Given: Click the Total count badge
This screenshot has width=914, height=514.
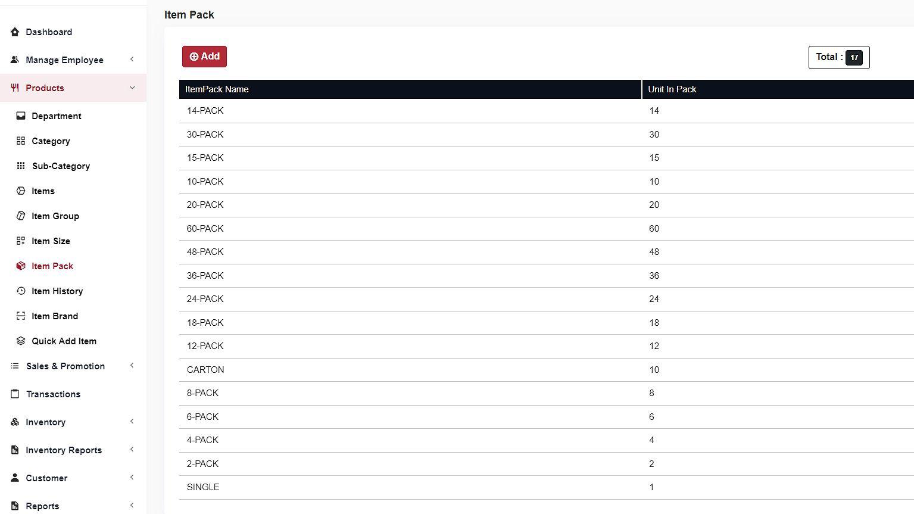Looking at the screenshot, I should pos(854,58).
